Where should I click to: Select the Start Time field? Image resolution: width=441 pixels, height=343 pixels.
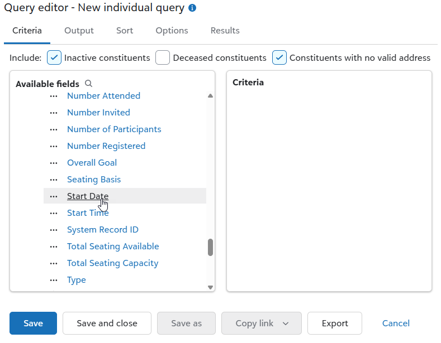pos(88,212)
